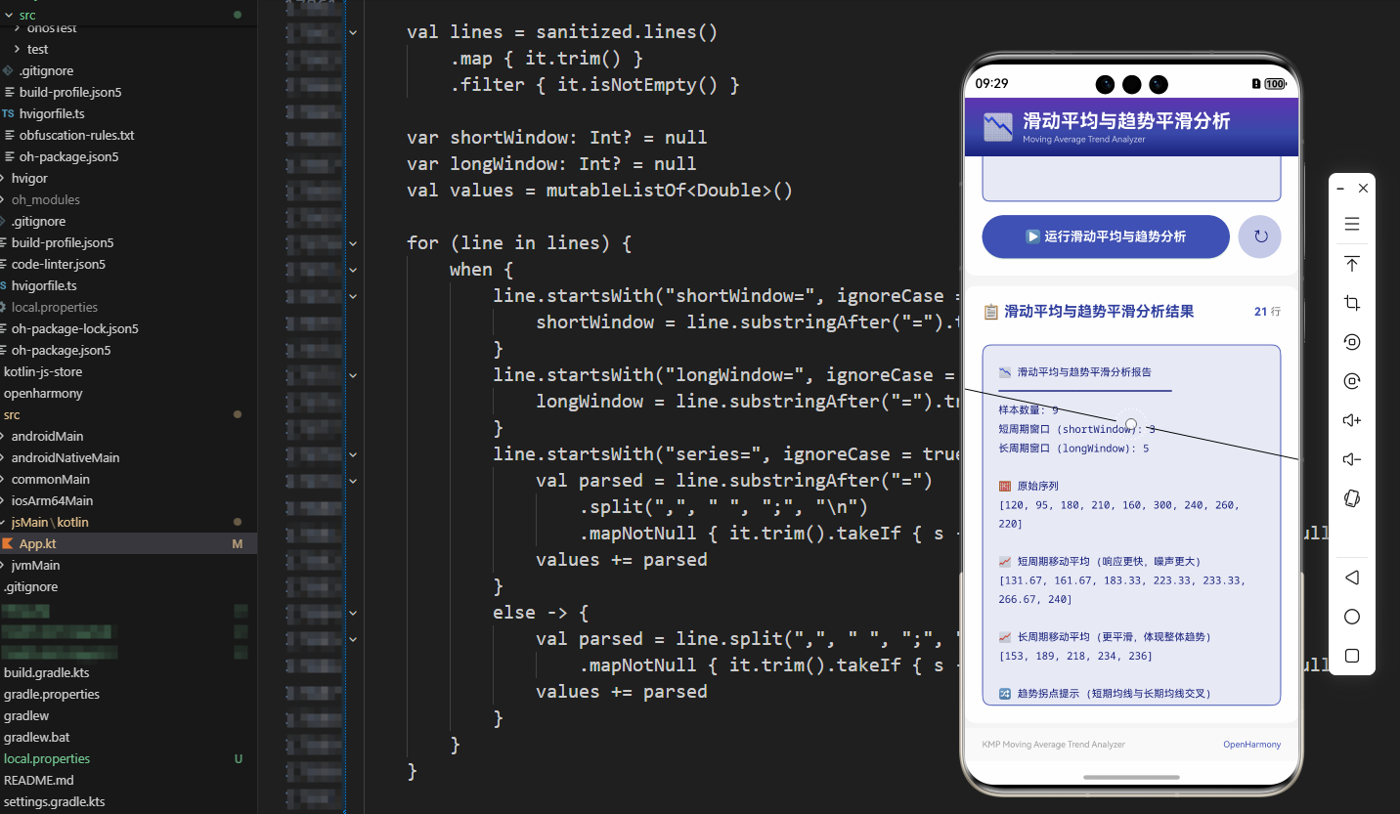Fold the 'for (line in lines)' loop
The height and width of the screenshot is (814, 1400).
tap(353, 243)
